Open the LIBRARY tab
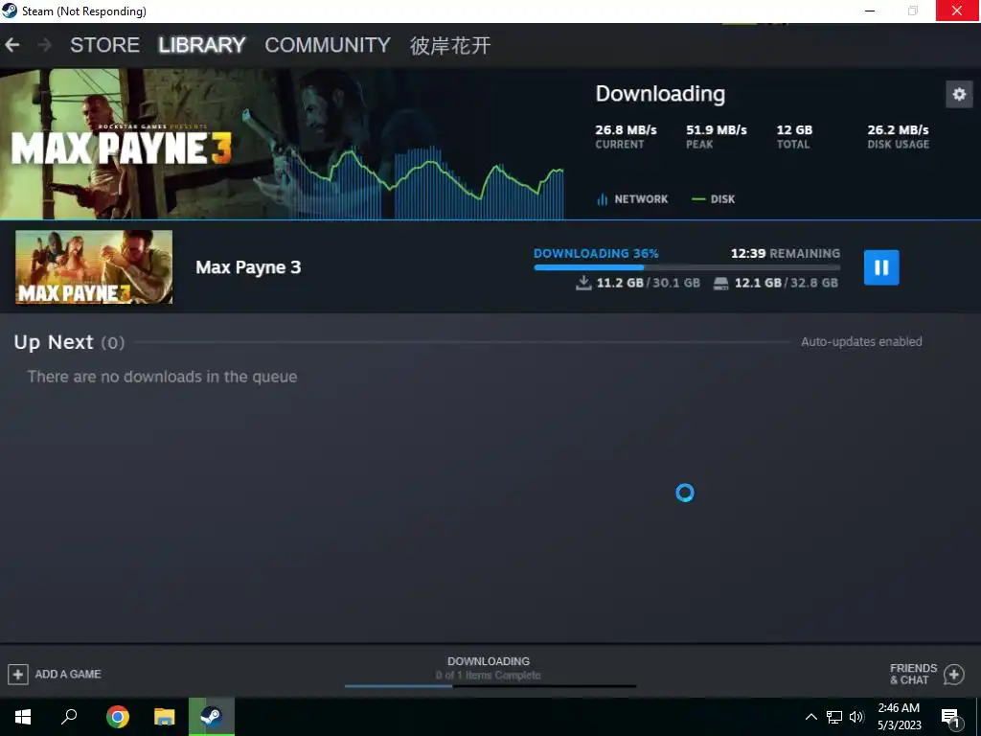The height and width of the screenshot is (736, 981). 201,45
